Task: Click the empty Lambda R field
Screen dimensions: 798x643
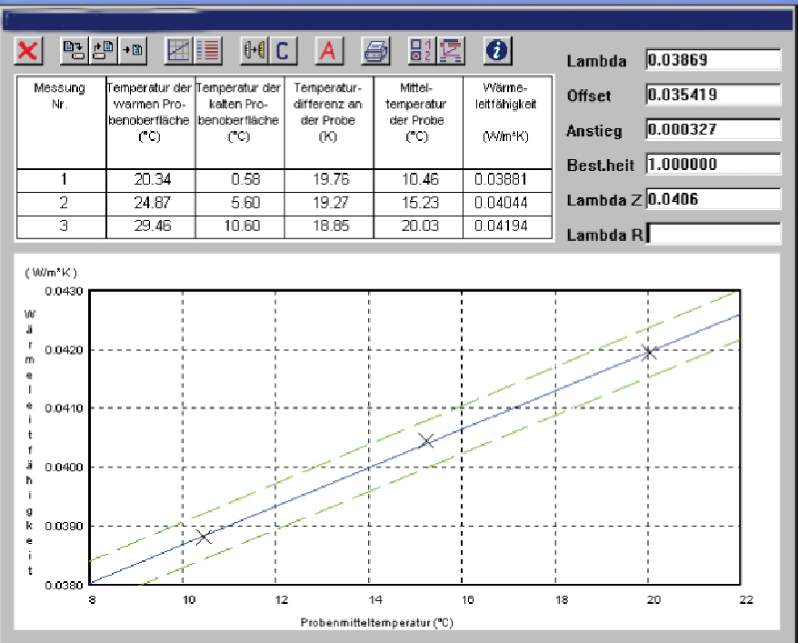Action: (713, 234)
